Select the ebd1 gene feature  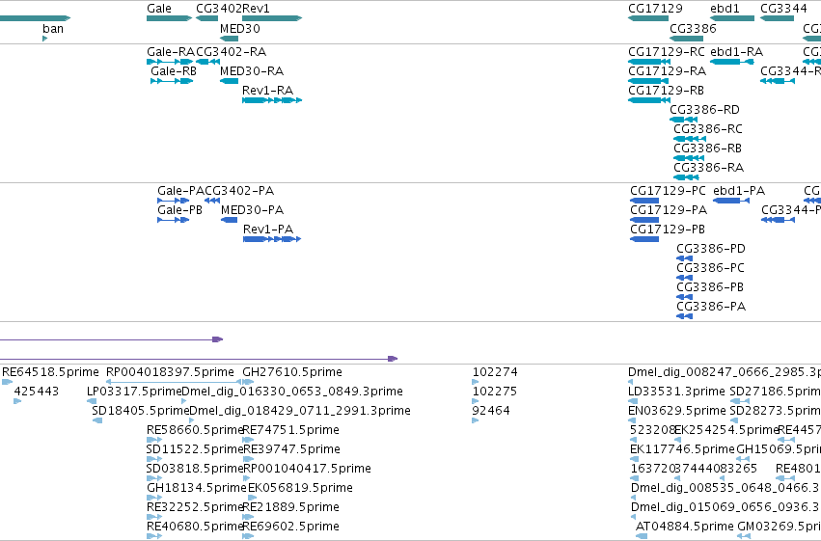click(x=732, y=18)
